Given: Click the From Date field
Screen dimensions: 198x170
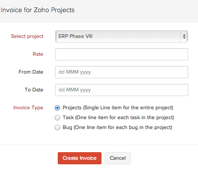Looking at the screenshot, I should (122, 72).
